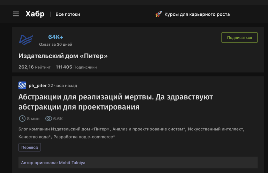Open Курсы для карьерного роста link
The image size is (268, 173).
point(197,14)
